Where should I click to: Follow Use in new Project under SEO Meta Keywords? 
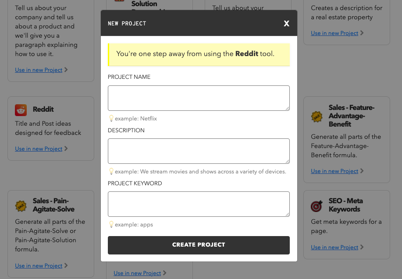pos(334,247)
